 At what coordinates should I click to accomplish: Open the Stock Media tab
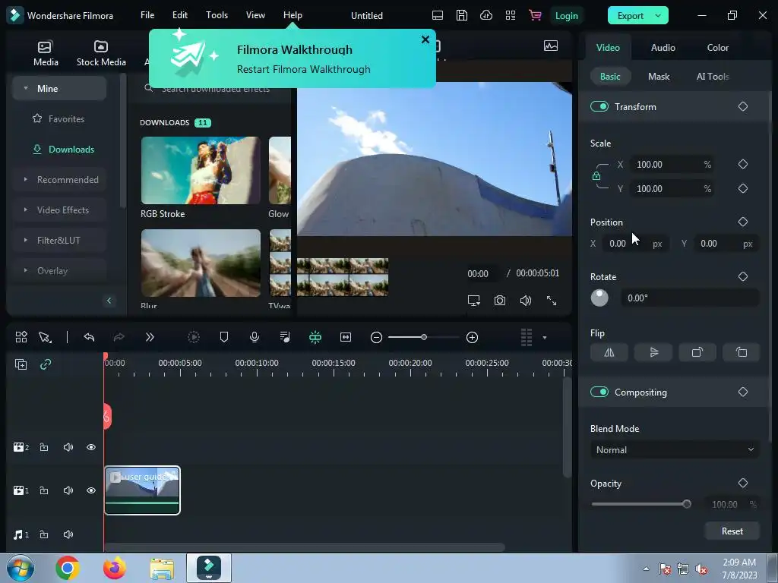[101, 53]
